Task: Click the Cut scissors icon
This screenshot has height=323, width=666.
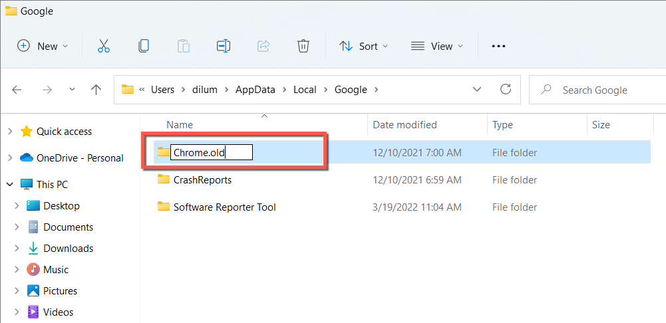Action: (103, 46)
